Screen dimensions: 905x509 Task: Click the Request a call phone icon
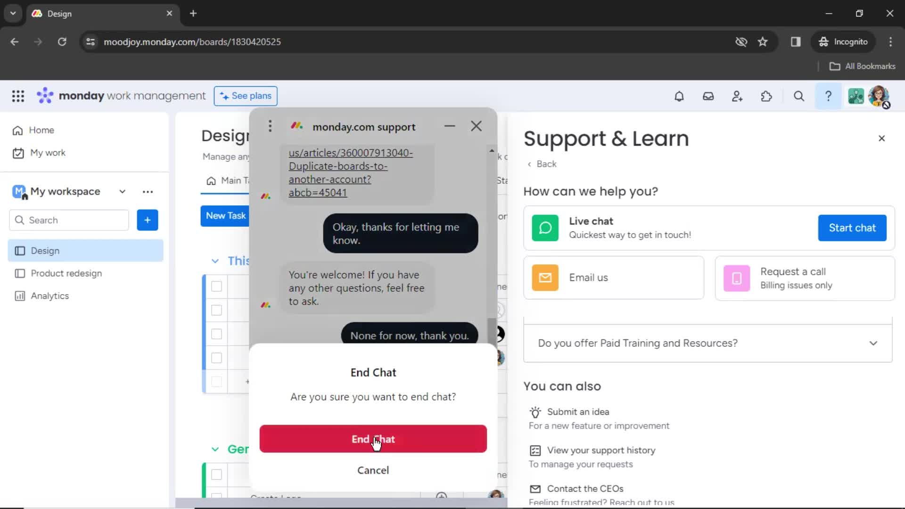(736, 278)
